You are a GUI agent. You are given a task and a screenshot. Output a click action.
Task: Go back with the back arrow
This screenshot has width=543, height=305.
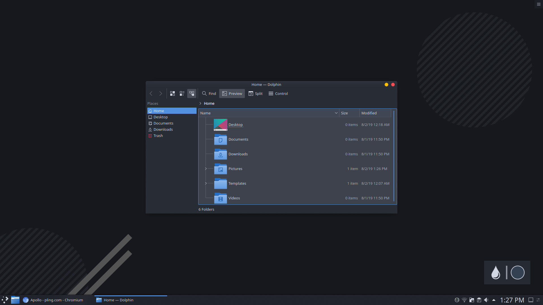(x=151, y=93)
